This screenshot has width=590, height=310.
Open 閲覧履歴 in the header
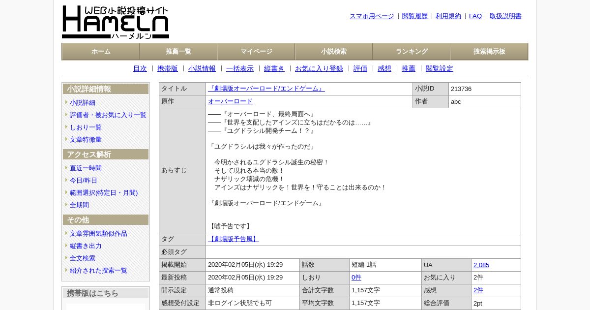415,16
